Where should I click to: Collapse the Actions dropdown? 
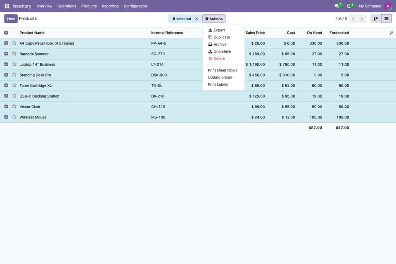point(214,19)
